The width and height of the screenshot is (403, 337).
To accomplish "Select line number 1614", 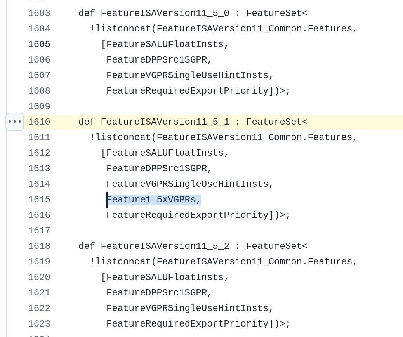I will click(39, 184).
